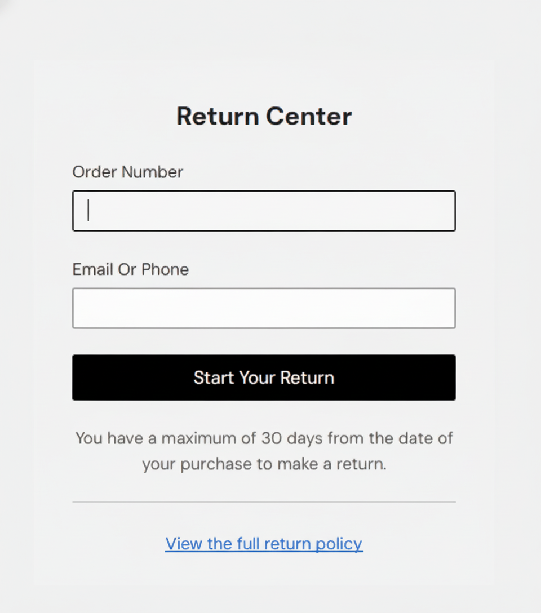Click the 30 days return notice text

pyautogui.click(x=264, y=451)
